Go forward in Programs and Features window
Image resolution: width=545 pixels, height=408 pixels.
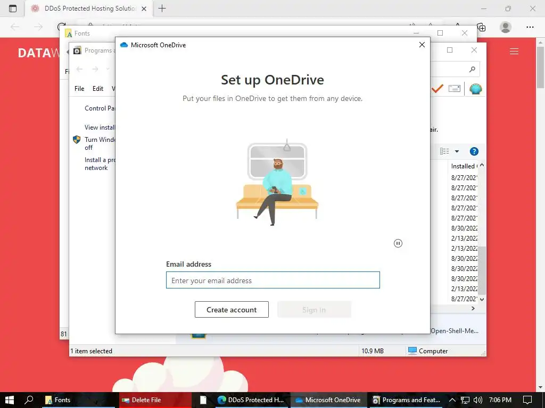(x=95, y=69)
